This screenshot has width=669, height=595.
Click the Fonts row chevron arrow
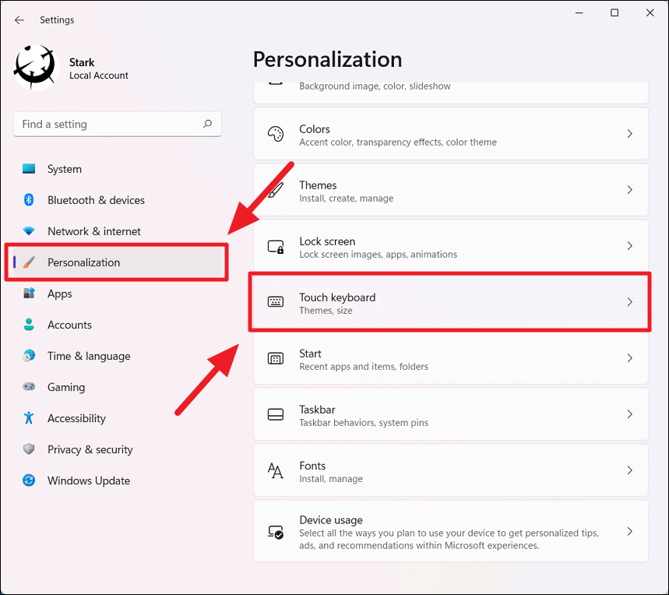click(x=630, y=470)
